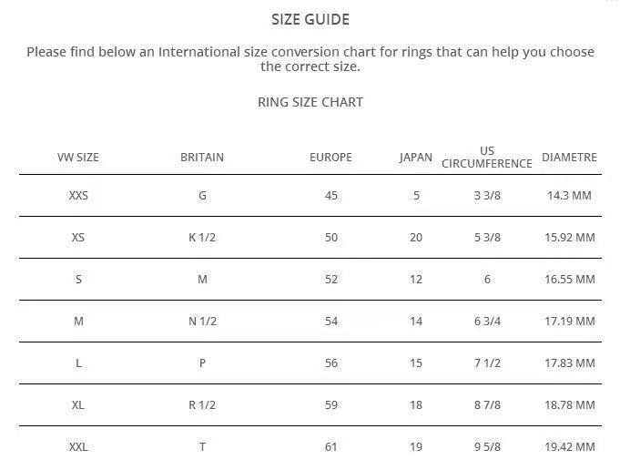Click the RING SIZE CHART title
The width and height of the screenshot is (620, 470).
pos(310,102)
